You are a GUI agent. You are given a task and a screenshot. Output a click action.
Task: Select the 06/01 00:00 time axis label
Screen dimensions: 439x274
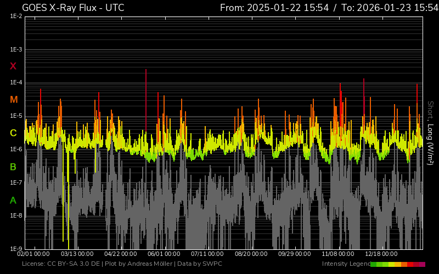click(164, 254)
